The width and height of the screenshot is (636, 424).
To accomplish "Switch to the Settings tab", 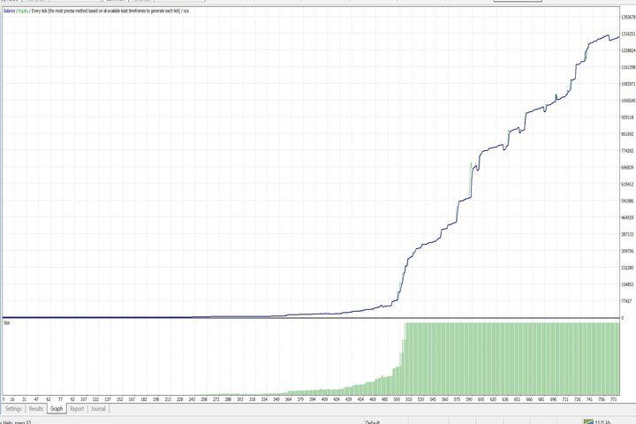I will click(x=13, y=409).
